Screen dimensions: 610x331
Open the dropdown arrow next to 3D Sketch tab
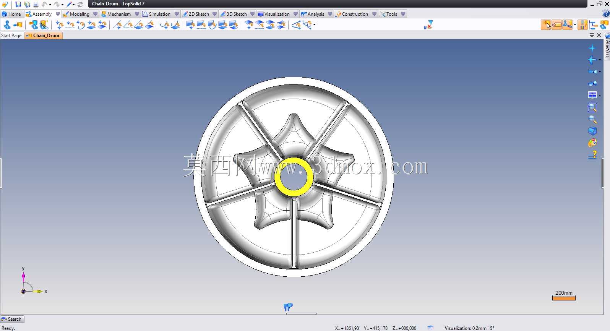[x=252, y=14]
